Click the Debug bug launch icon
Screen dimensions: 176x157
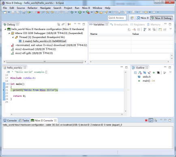click(x=72, y=12)
